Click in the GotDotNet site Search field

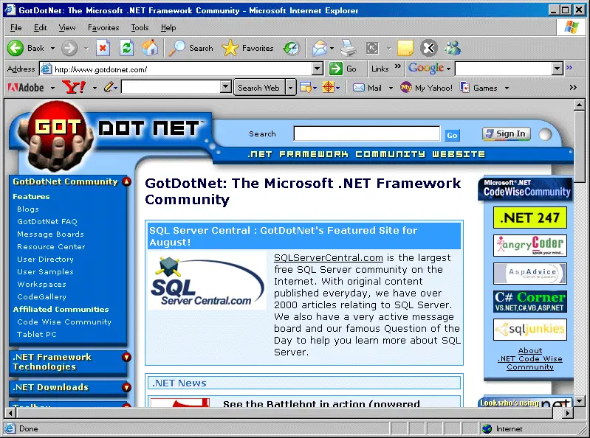pos(366,133)
